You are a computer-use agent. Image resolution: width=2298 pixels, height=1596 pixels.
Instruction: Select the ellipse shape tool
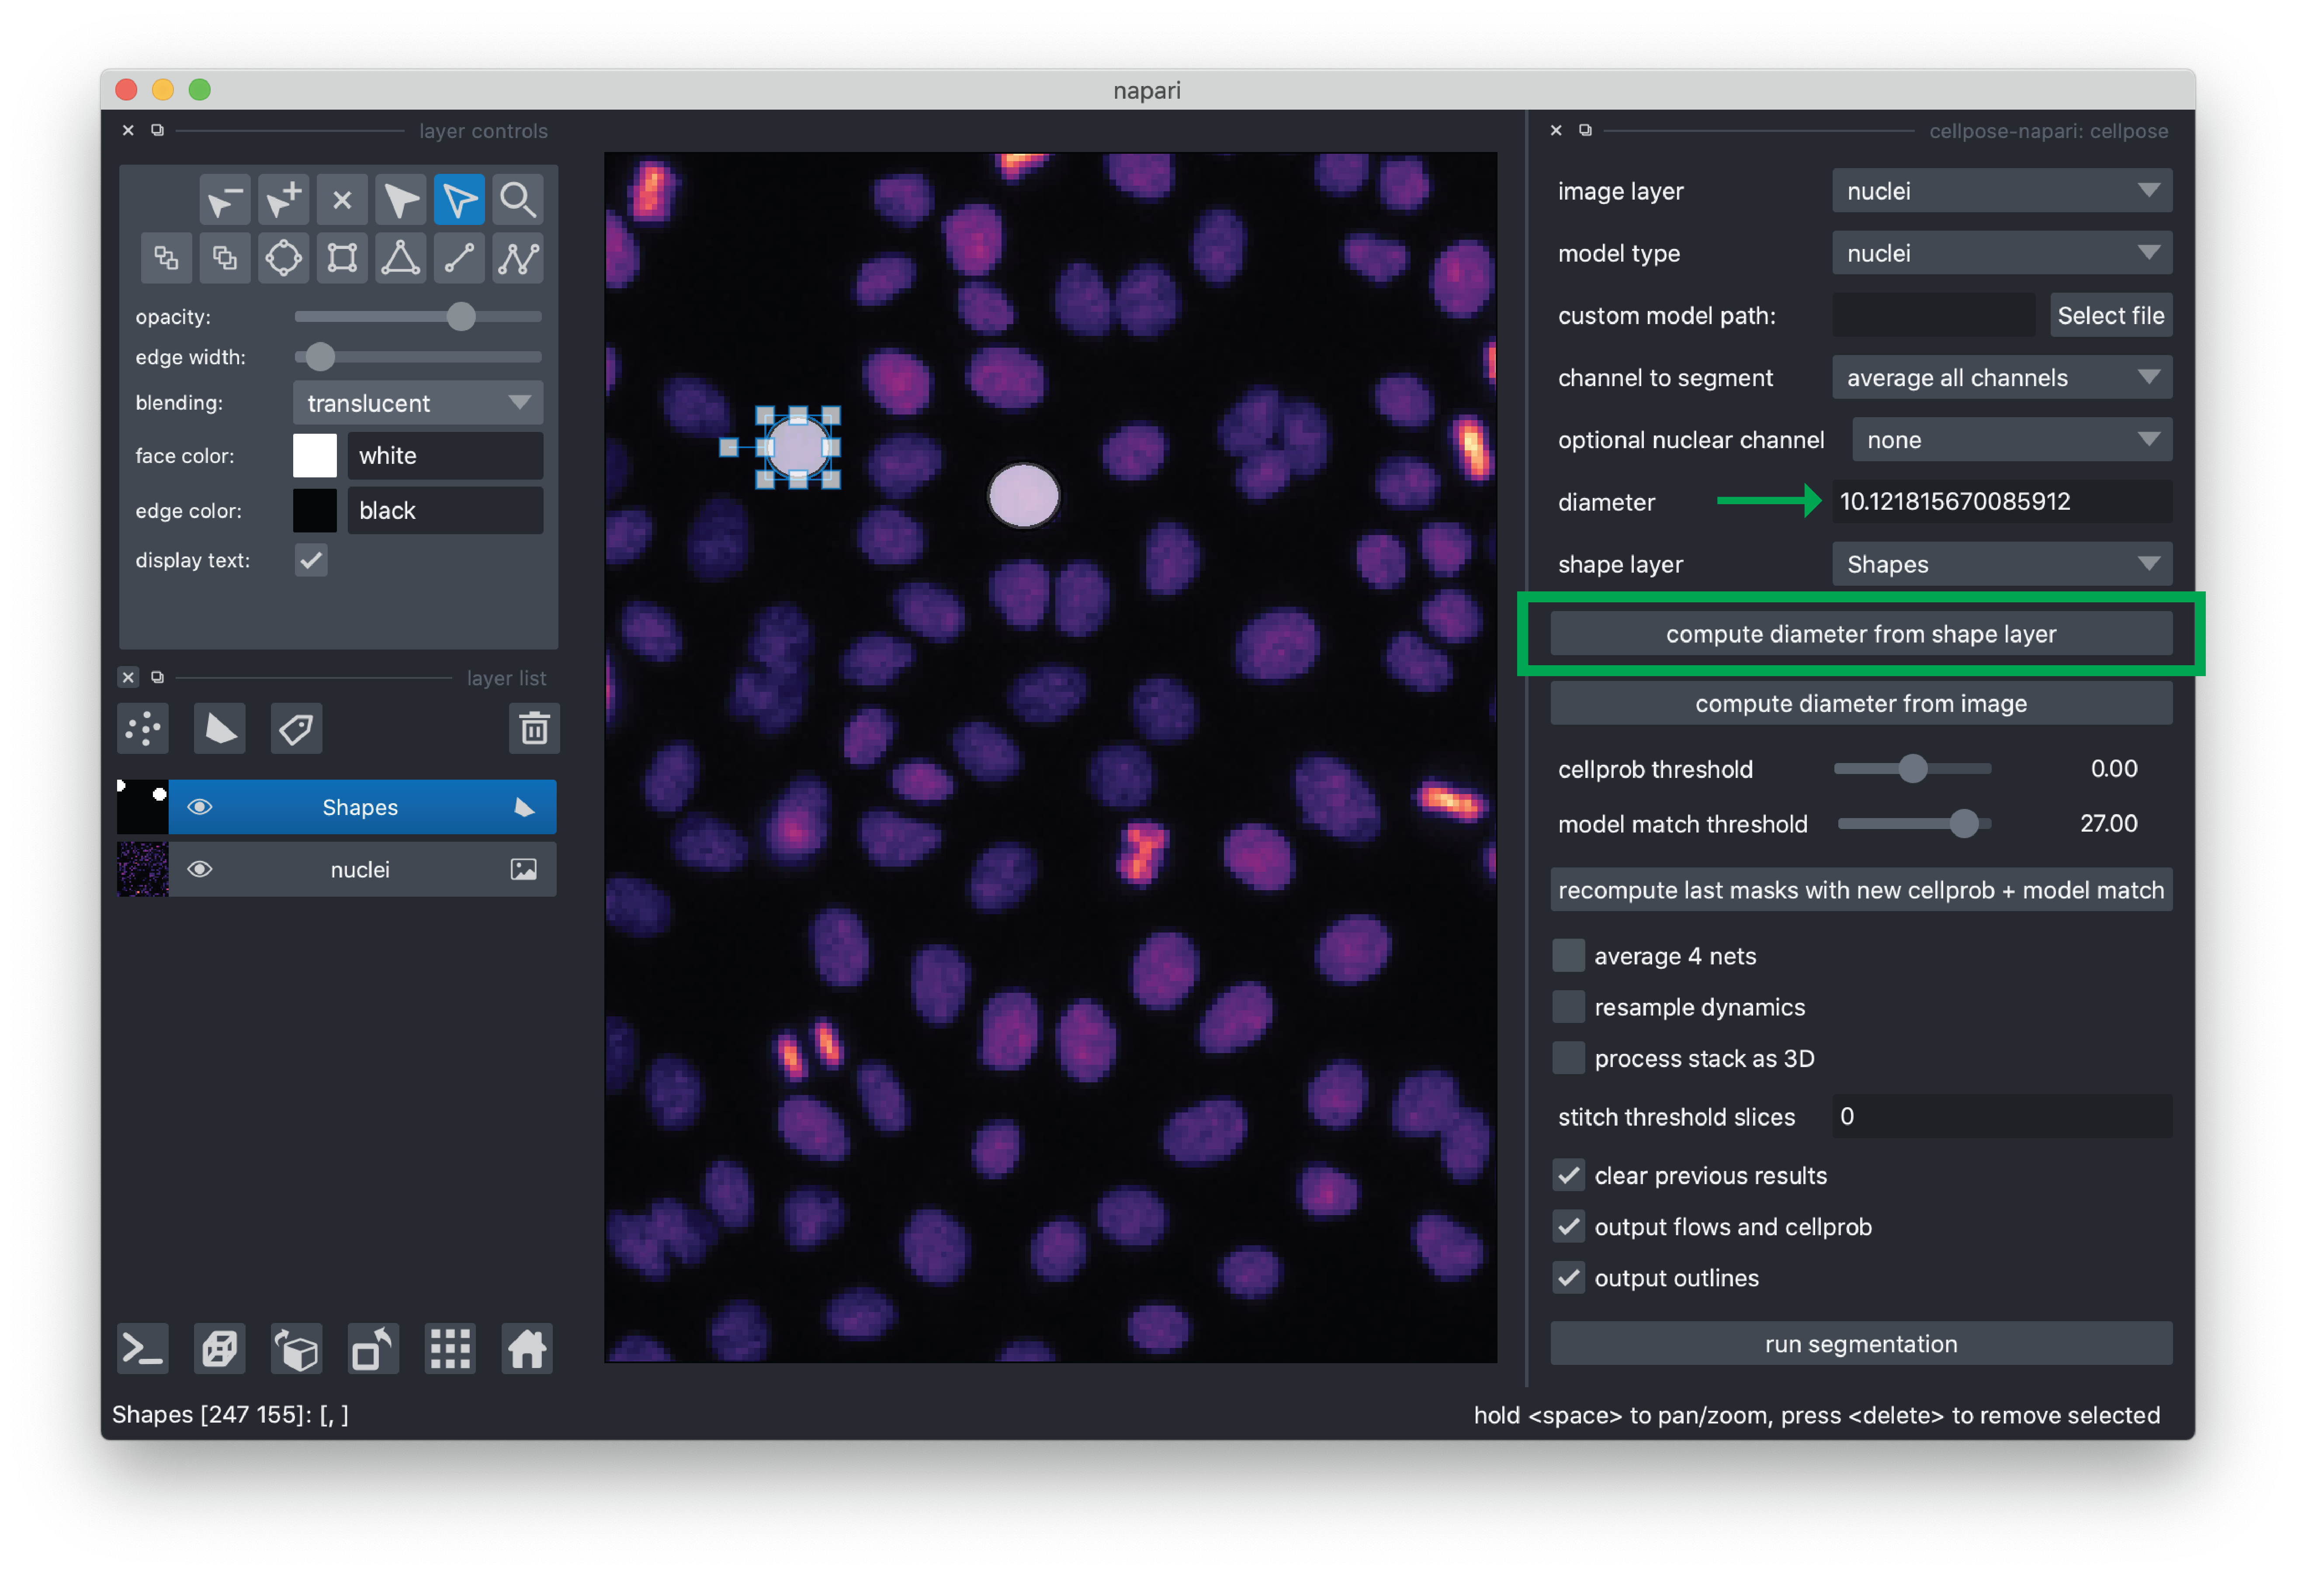coord(283,258)
